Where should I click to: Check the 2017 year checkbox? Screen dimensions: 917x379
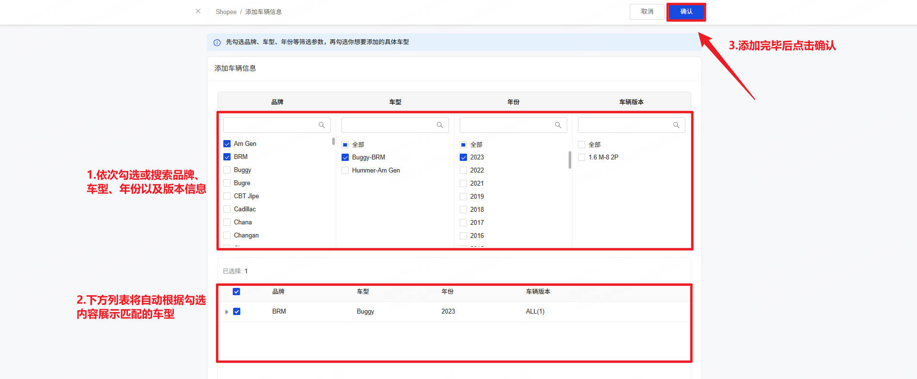pos(463,223)
